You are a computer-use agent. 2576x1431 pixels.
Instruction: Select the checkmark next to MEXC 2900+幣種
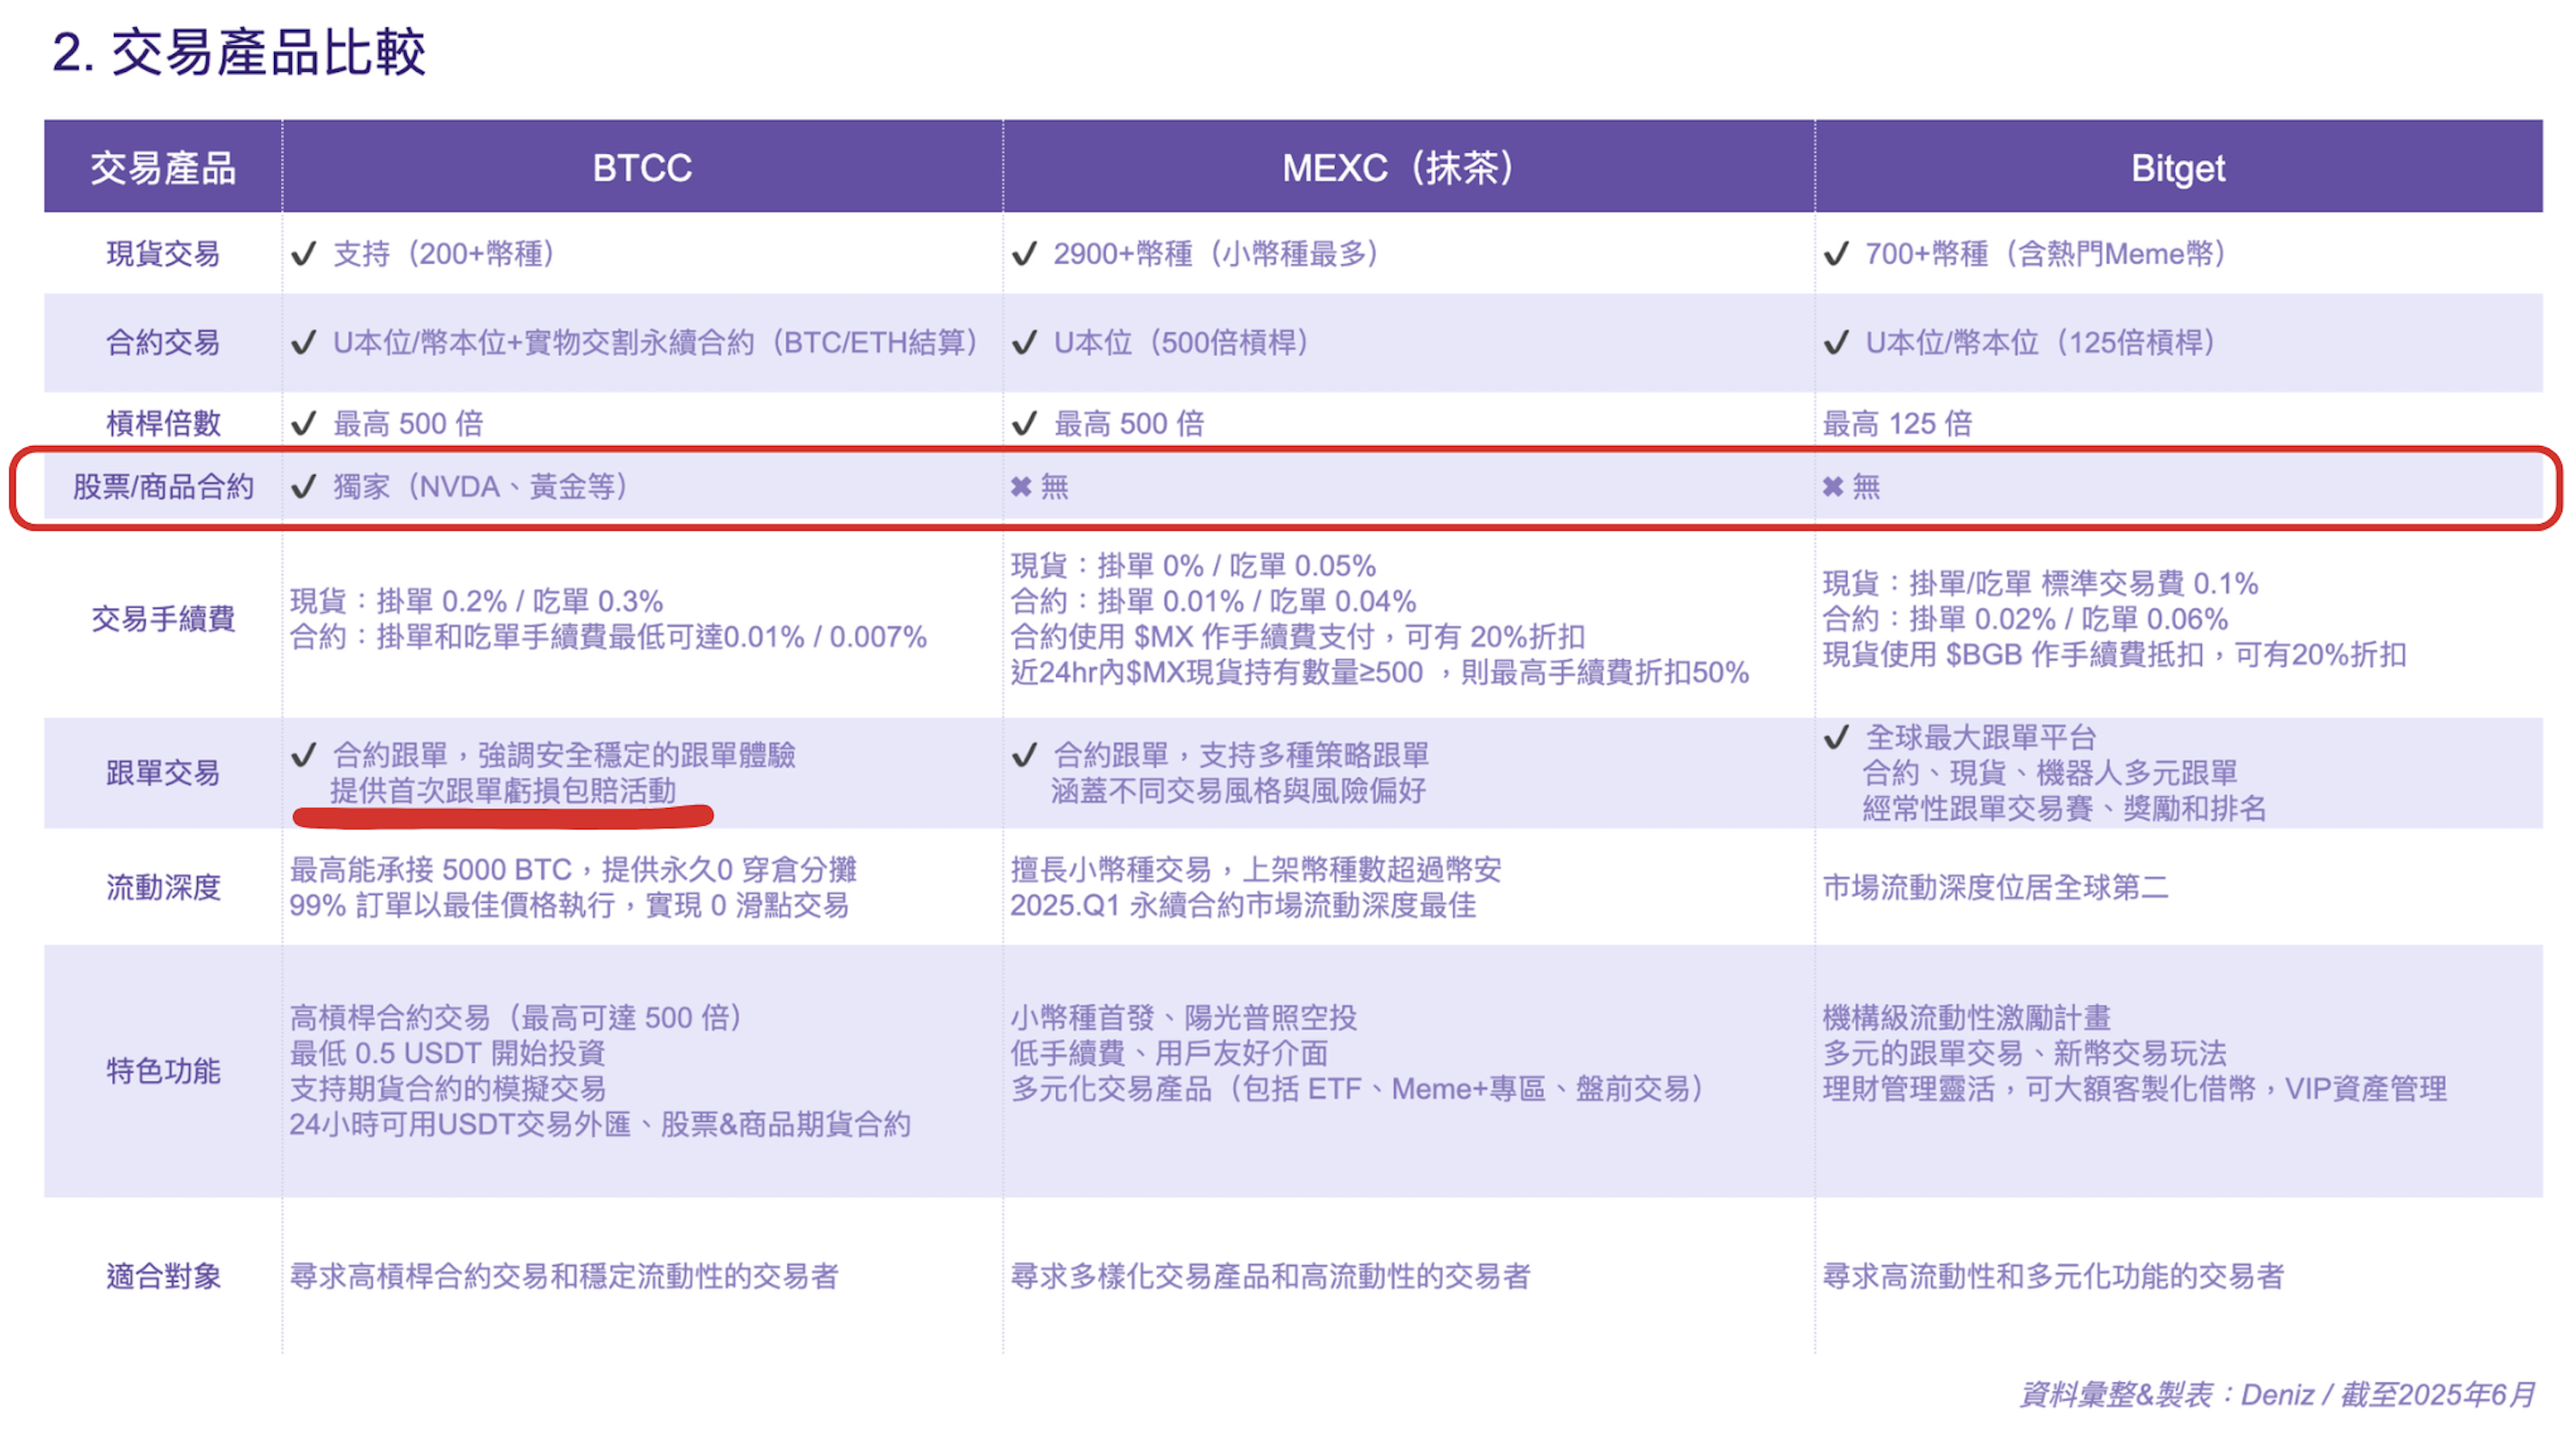pos(1025,254)
